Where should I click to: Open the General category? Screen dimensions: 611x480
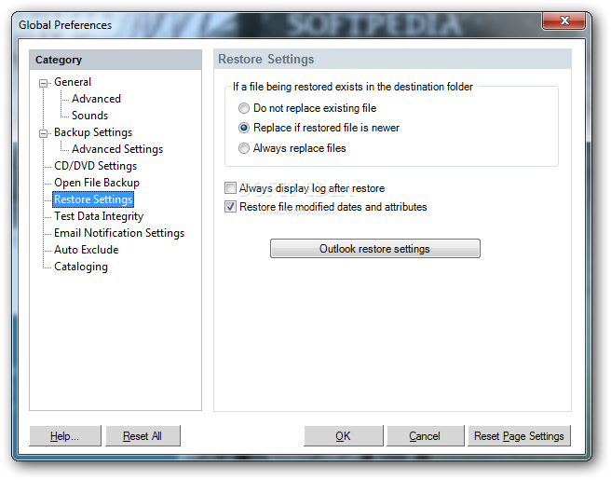click(73, 82)
